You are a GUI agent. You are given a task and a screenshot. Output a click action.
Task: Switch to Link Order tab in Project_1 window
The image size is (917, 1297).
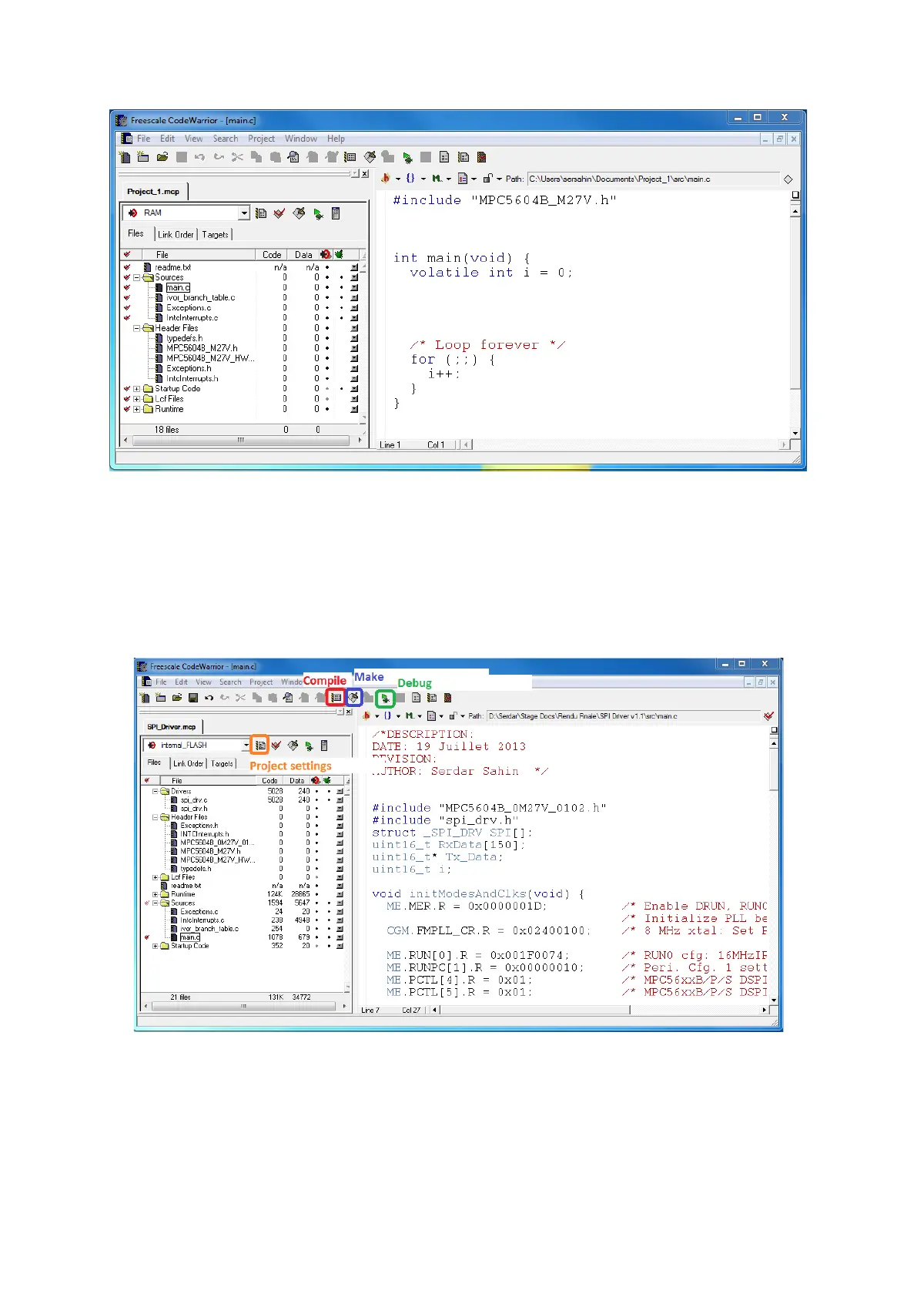[176, 234]
